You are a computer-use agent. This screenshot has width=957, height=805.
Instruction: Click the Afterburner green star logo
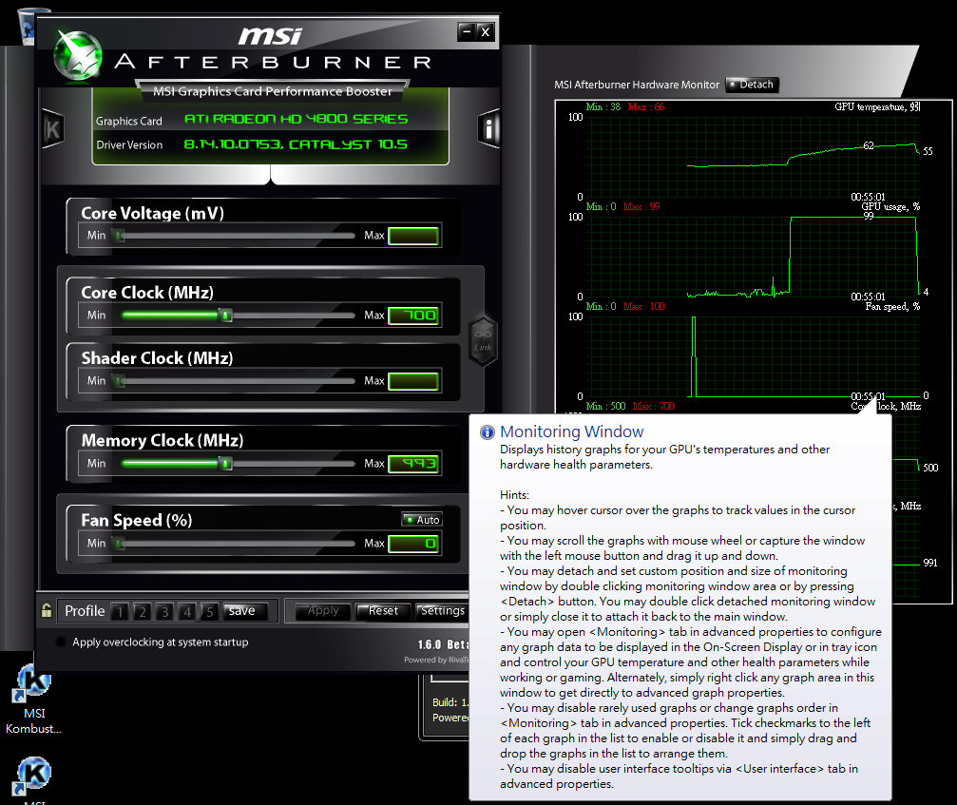point(78,56)
